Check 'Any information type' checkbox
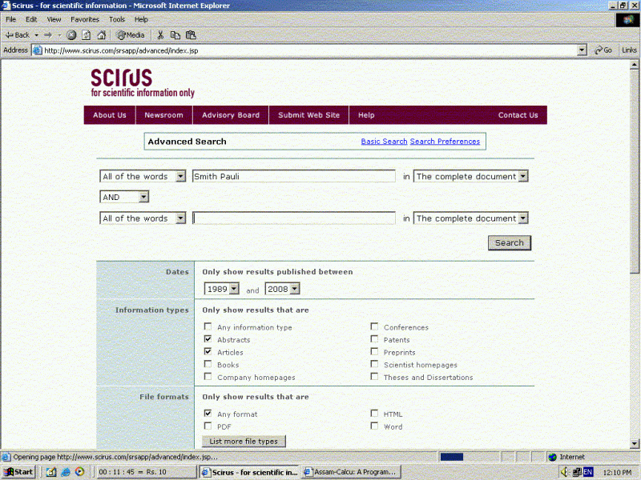This screenshot has width=641, height=480. coord(208,326)
